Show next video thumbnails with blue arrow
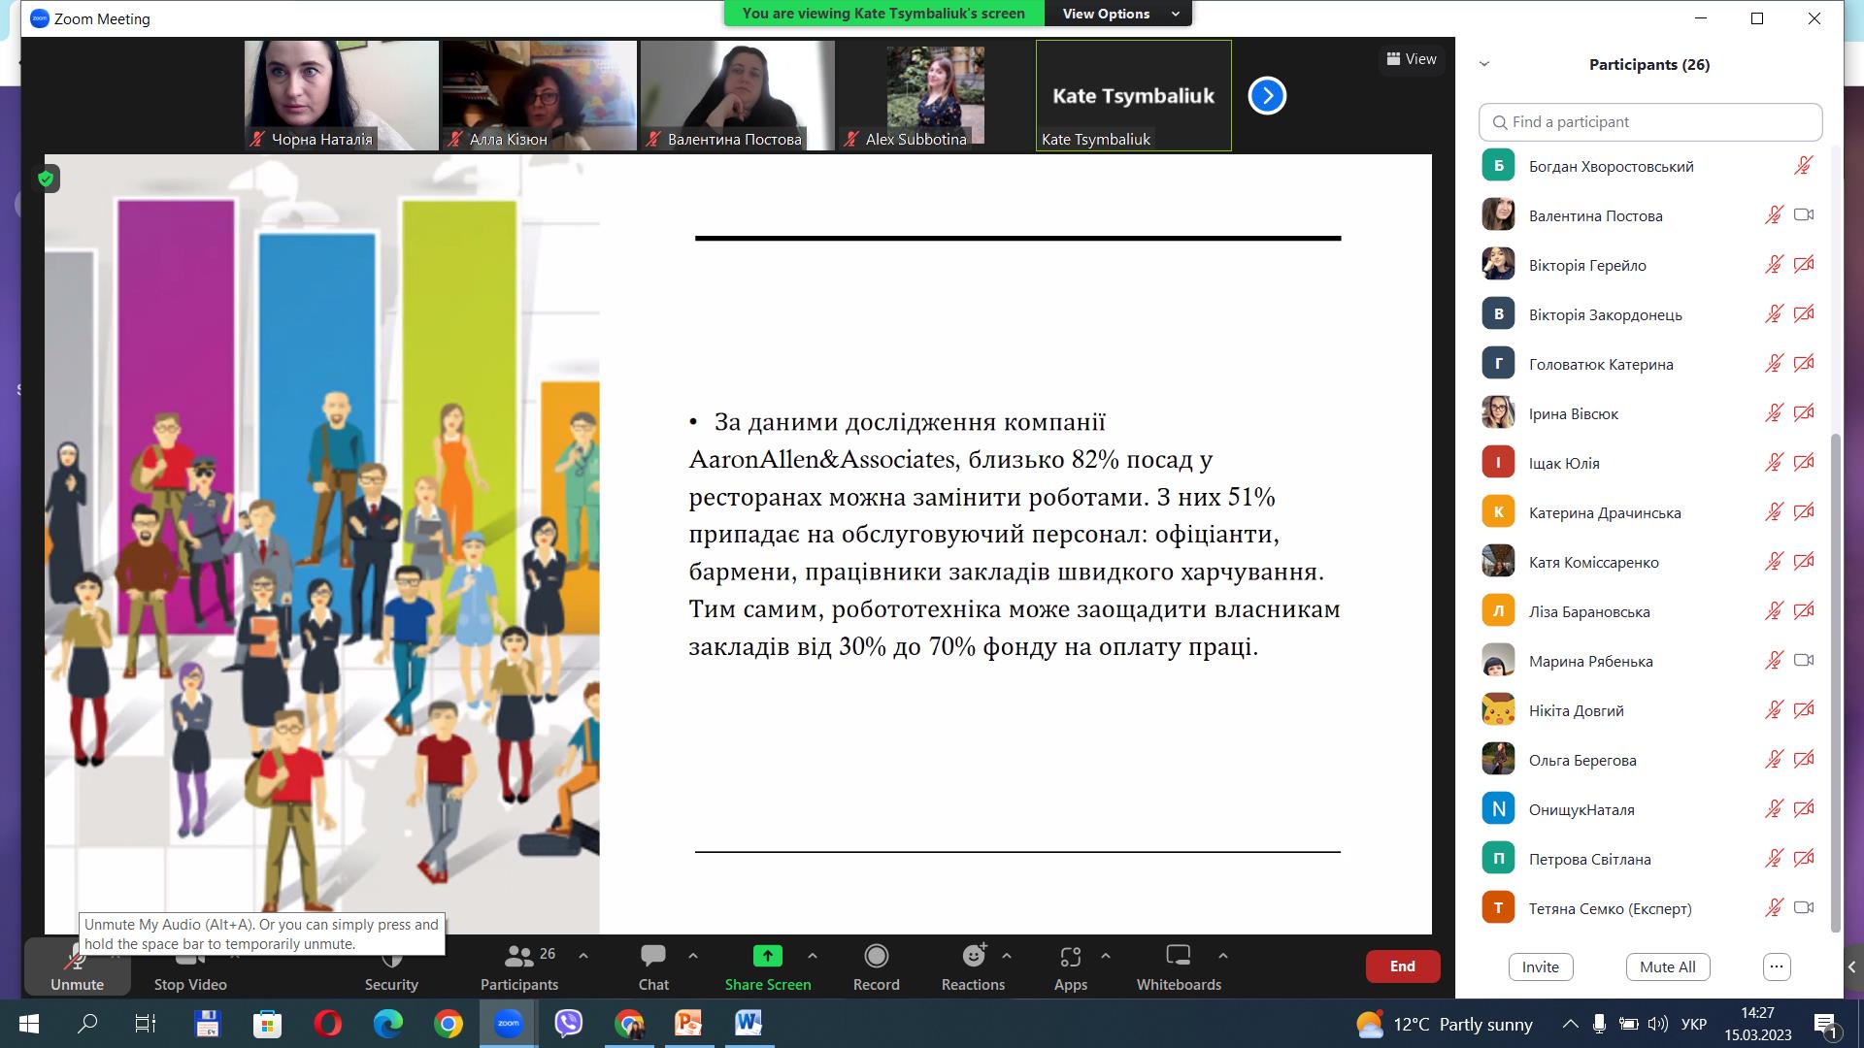The width and height of the screenshot is (1864, 1048). (1266, 95)
